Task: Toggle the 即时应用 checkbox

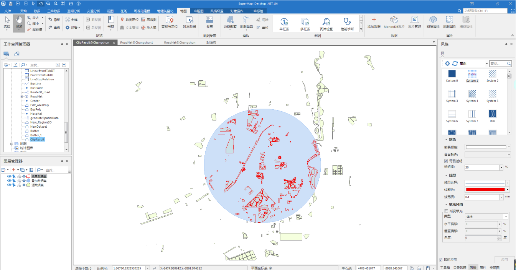Action: click(x=440, y=260)
